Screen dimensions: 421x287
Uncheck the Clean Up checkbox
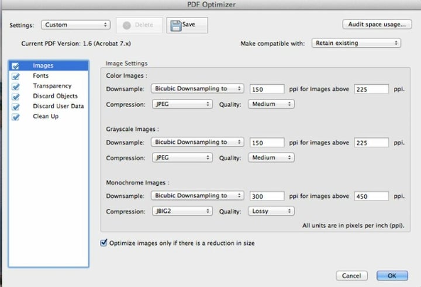16,117
